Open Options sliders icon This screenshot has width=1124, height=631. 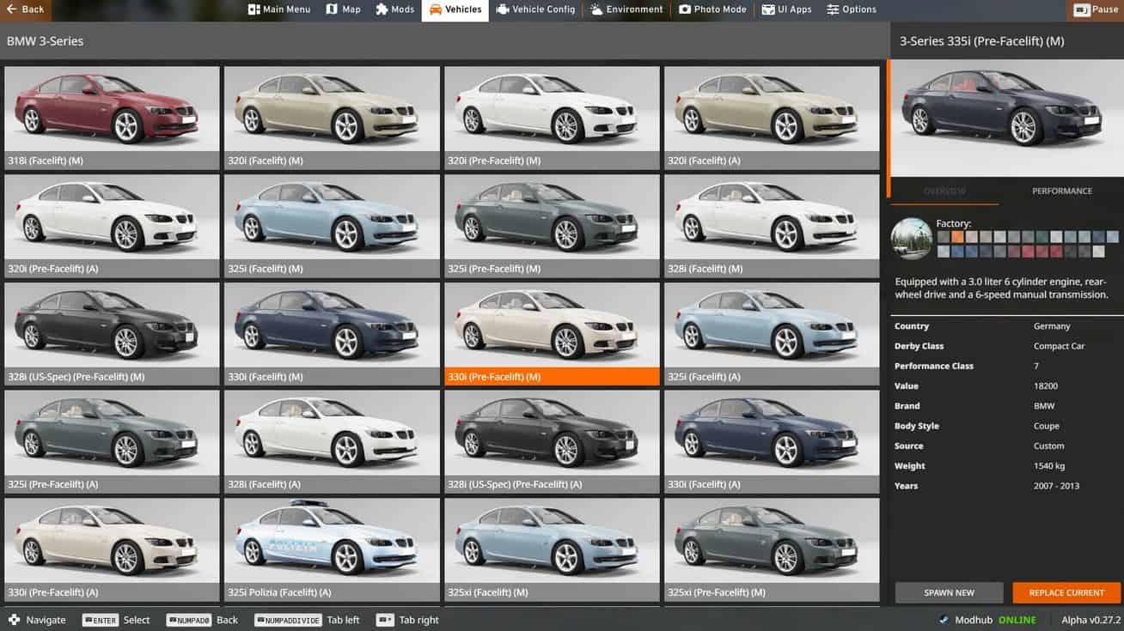pyautogui.click(x=833, y=9)
